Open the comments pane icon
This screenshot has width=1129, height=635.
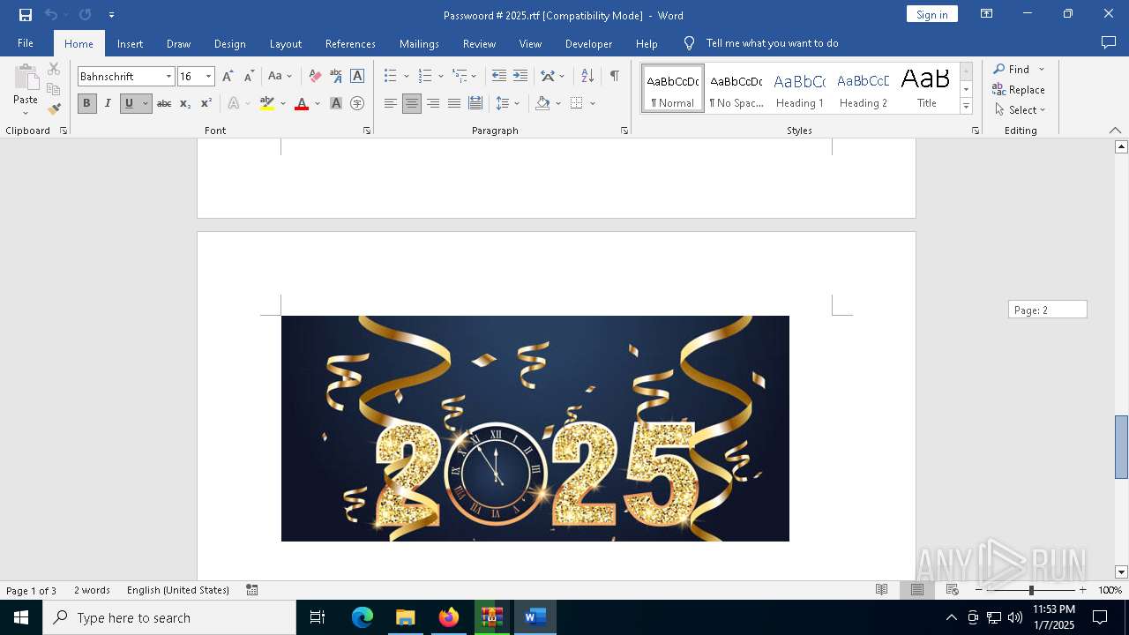[1109, 42]
